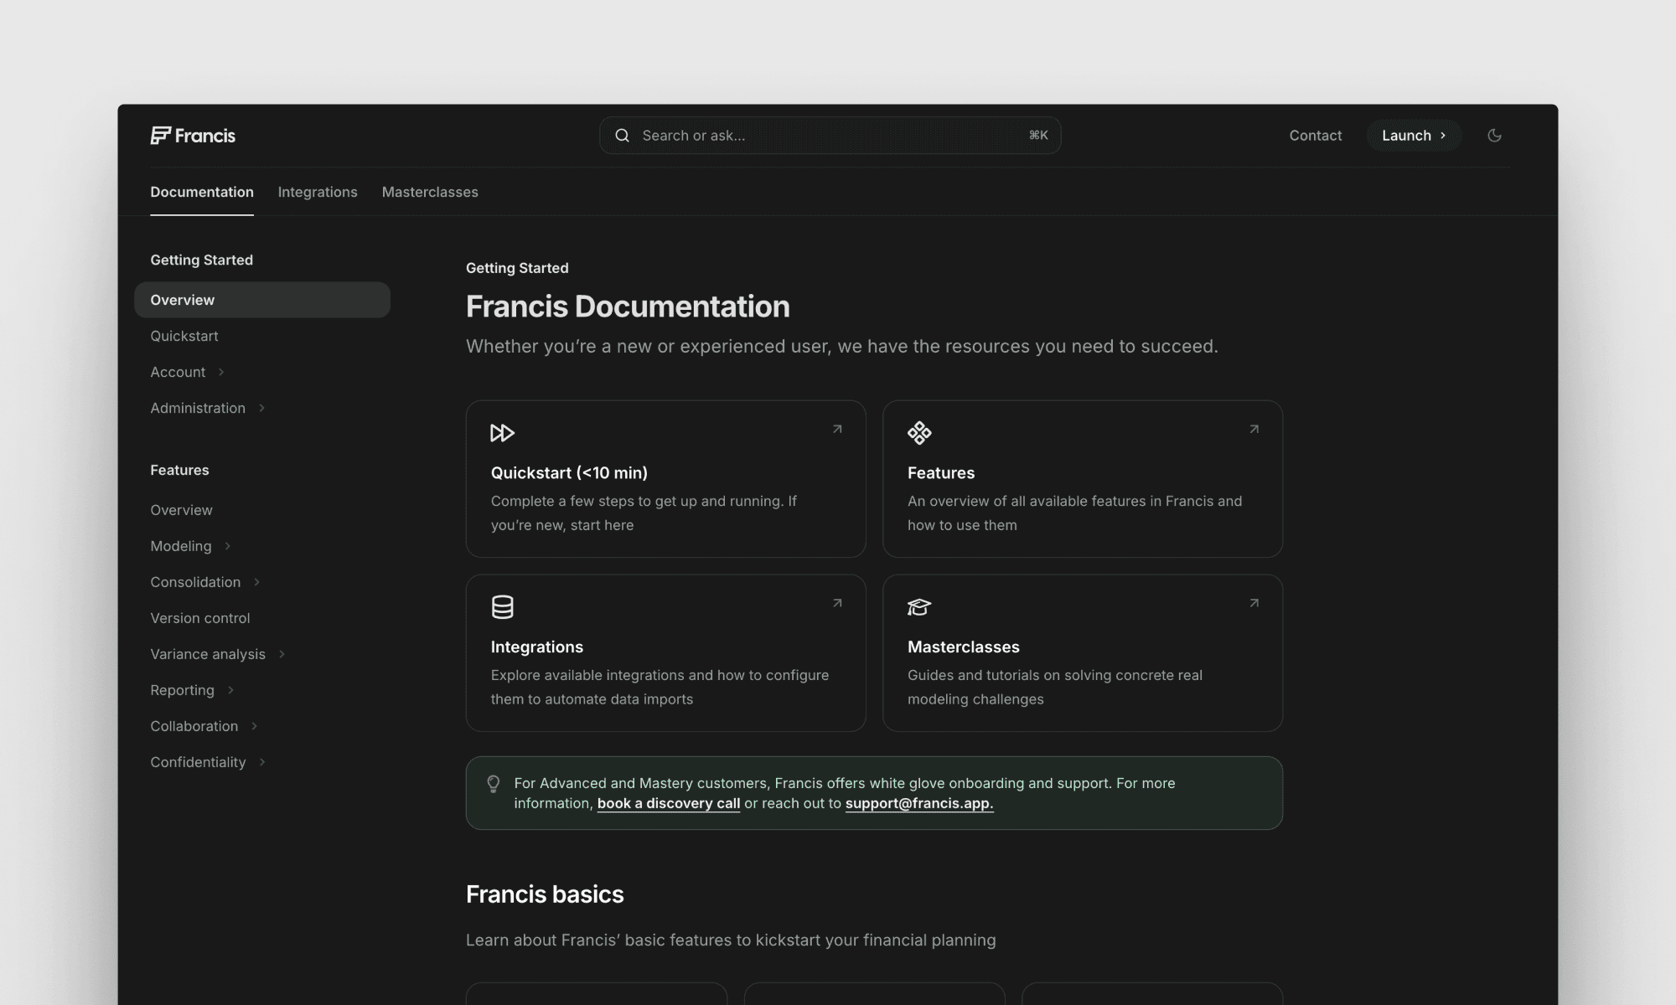The height and width of the screenshot is (1005, 1676).
Task: Open the Masterclasses tab
Action: tap(430, 192)
